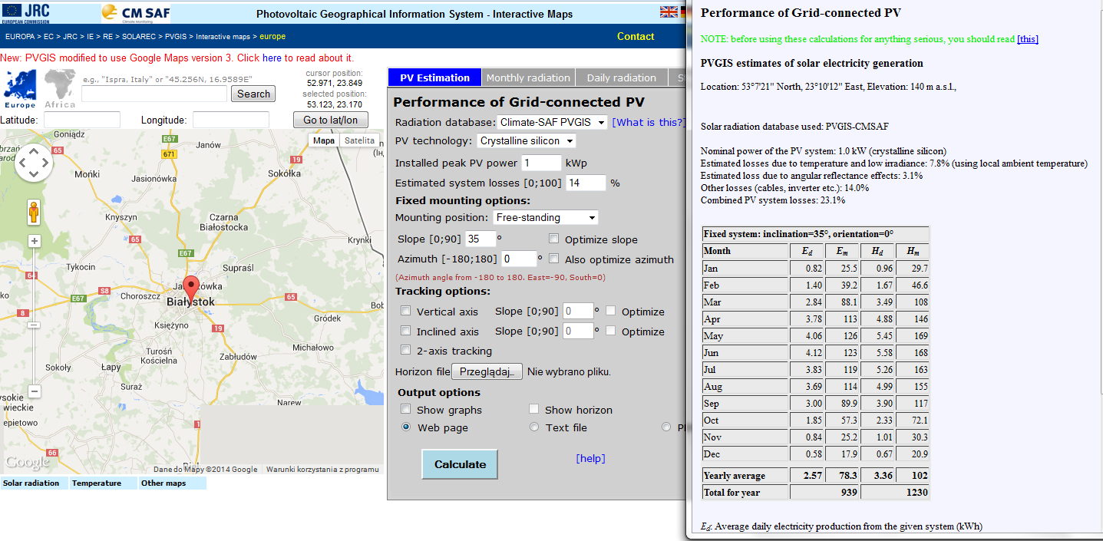The image size is (1103, 541).
Task: Check Optimize for Vertical axis slope
Action: click(x=611, y=311)
